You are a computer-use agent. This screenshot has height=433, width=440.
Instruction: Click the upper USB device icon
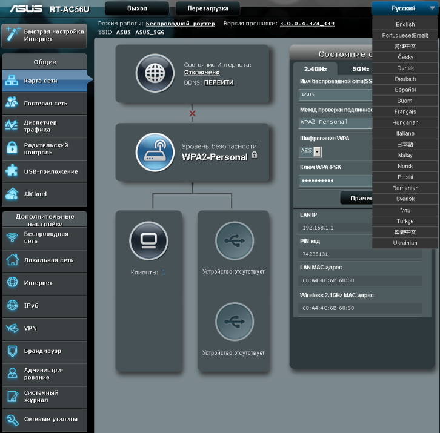[234, 240]
